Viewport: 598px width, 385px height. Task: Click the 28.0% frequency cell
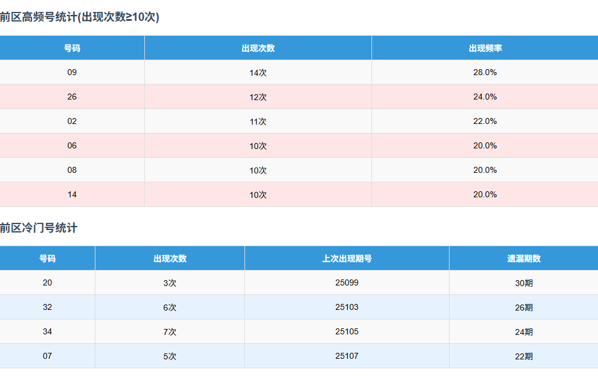pos(485,73)
